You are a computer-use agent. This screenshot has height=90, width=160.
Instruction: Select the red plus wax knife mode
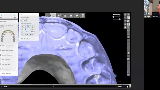[23, 26]
